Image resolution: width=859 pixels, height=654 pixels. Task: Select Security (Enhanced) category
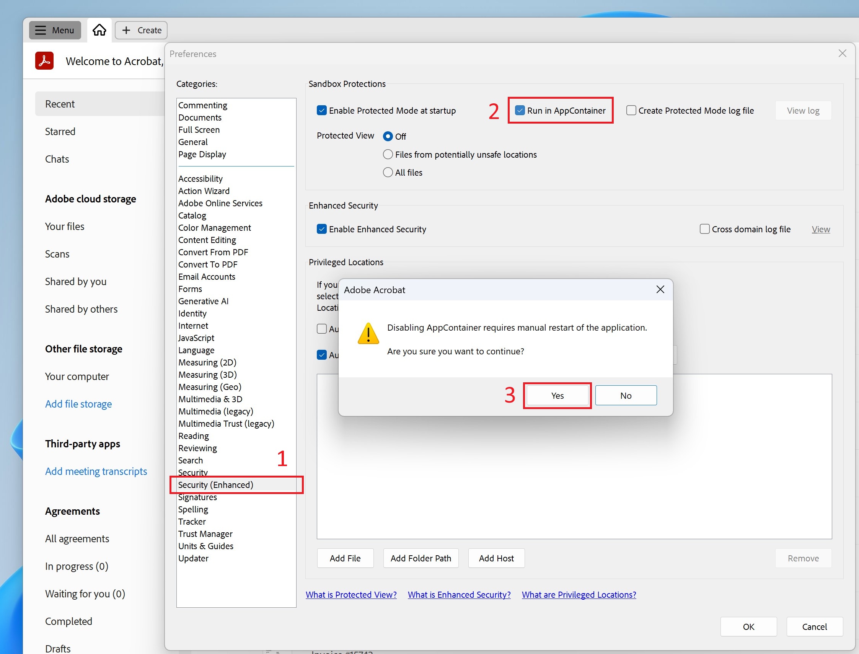point(236,484)
